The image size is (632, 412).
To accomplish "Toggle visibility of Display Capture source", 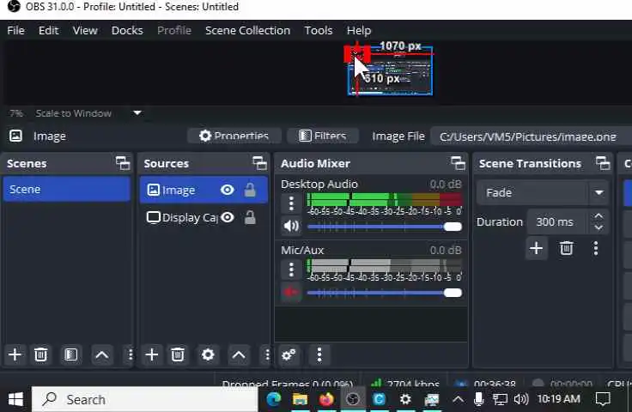I will (x=228, y=217).
